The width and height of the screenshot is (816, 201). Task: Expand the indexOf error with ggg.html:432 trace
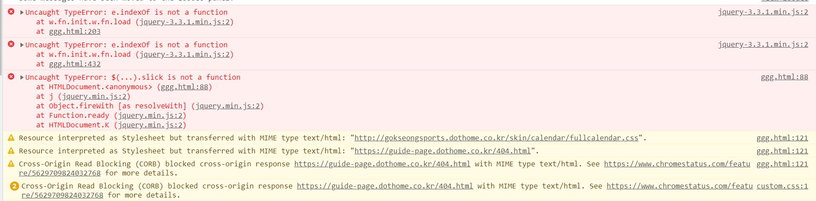(x=22, y=45)
